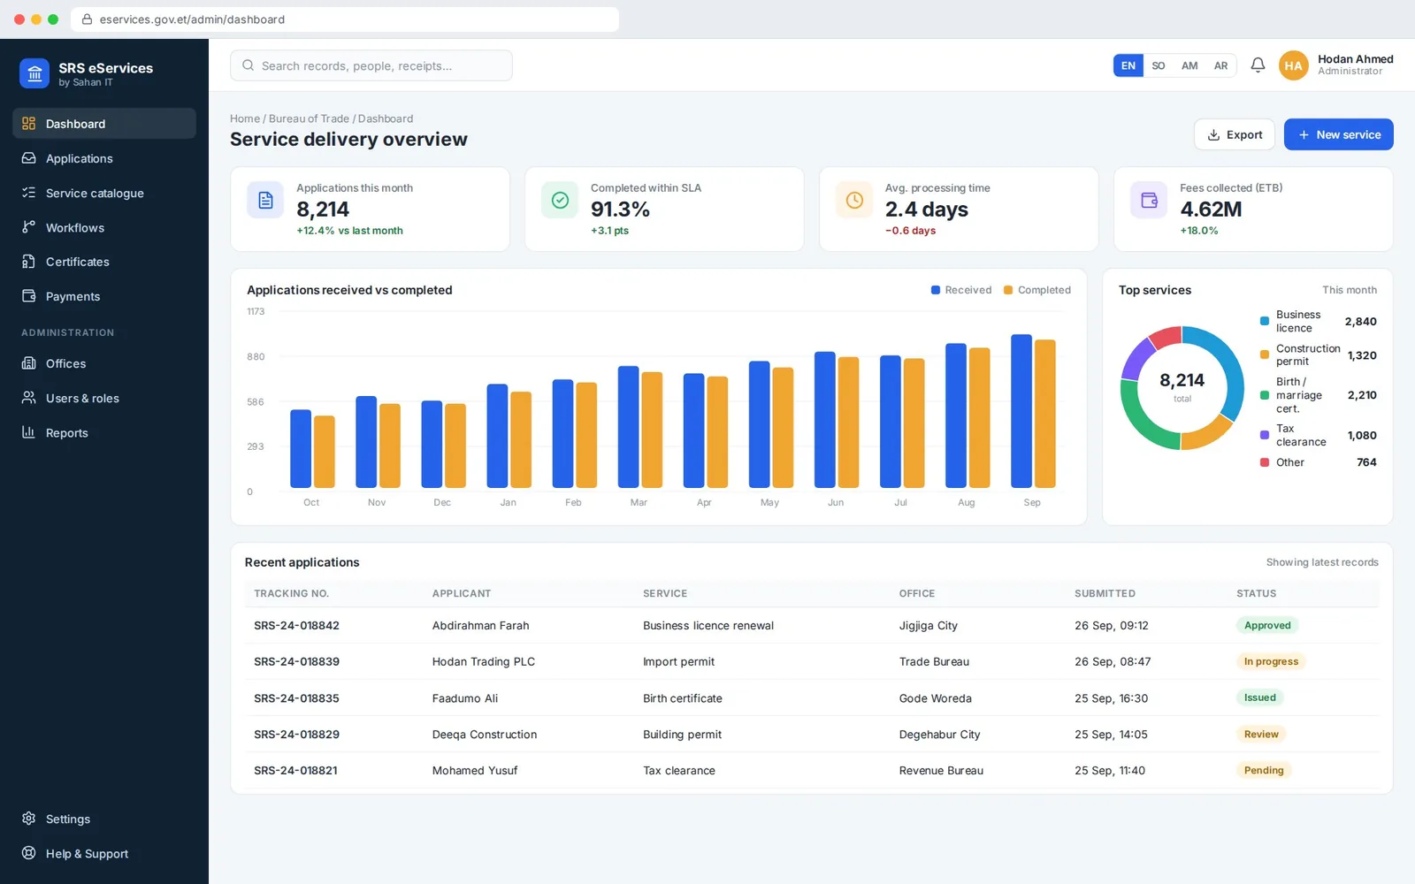Click the Business licence color swatch
Screen dimensions: 1415x884
1265,321
